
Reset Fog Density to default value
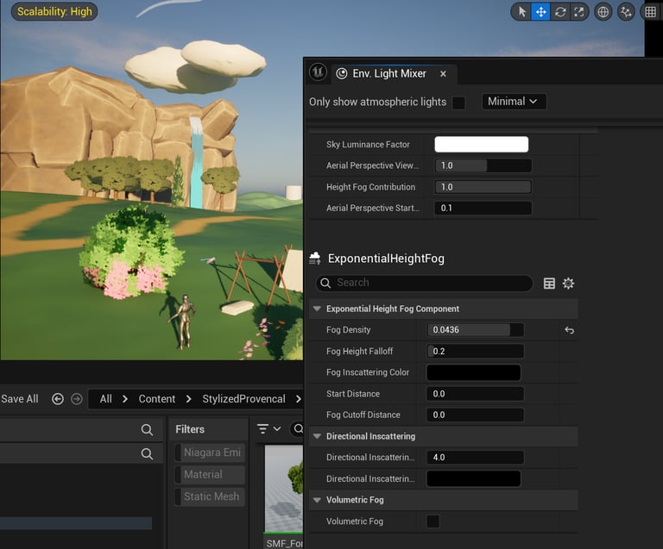point(569,330)
